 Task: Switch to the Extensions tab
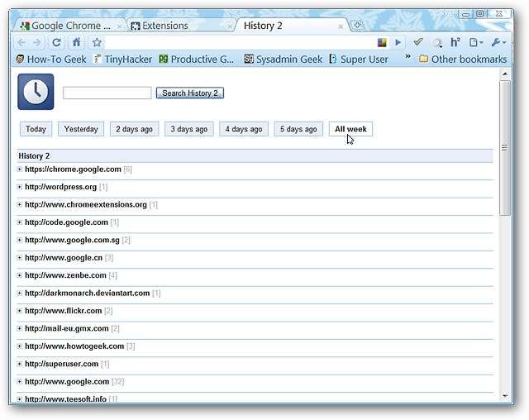(x=180, y=26)
